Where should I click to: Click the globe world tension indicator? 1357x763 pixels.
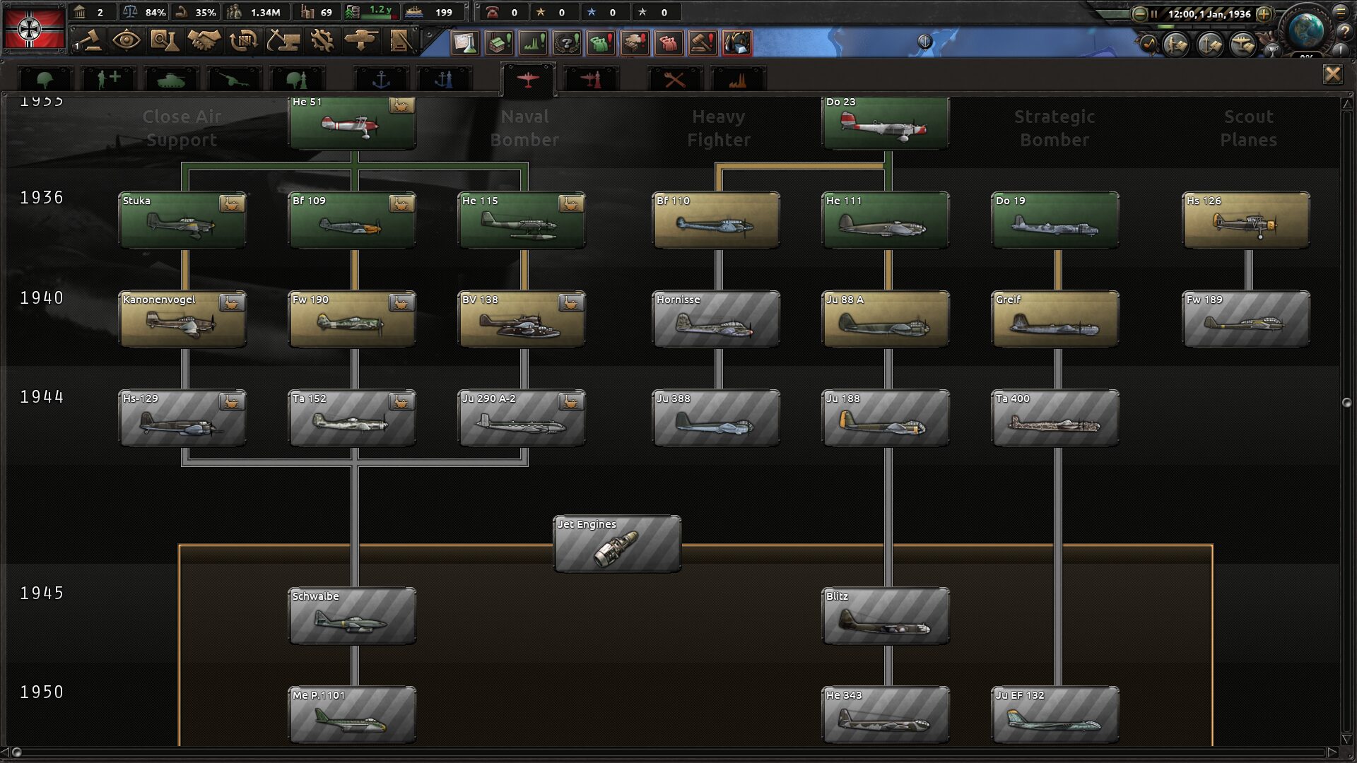pos(1305,30)
